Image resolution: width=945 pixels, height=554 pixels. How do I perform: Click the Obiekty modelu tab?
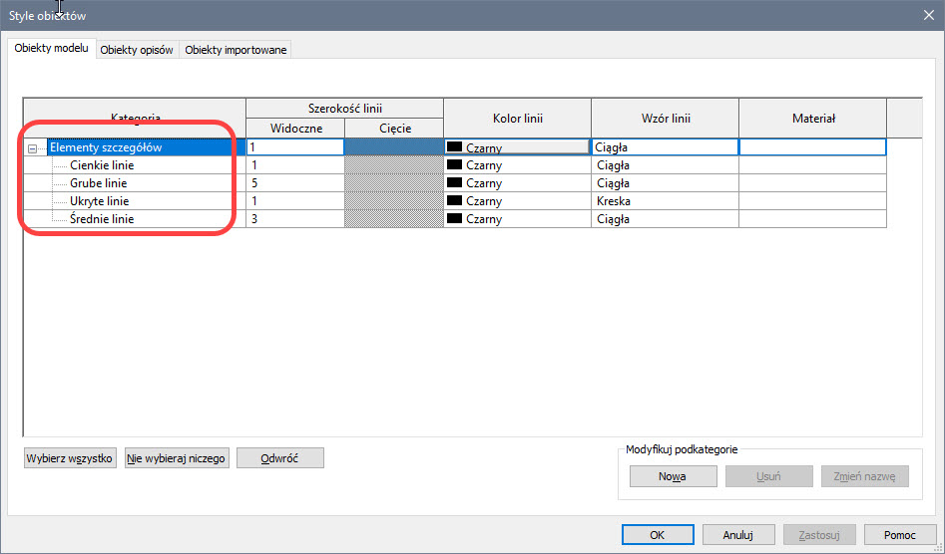pyautogui.click(x=52, y=49)
